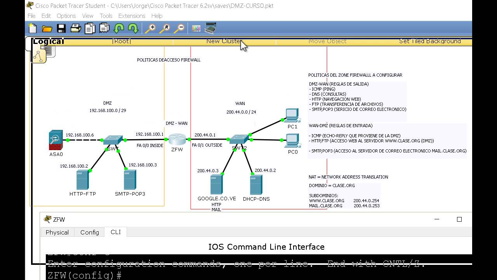Click the Zoom In magnifier icon
Image resolution: width=497 pixels, height=280 pixels.
point(150,28)
